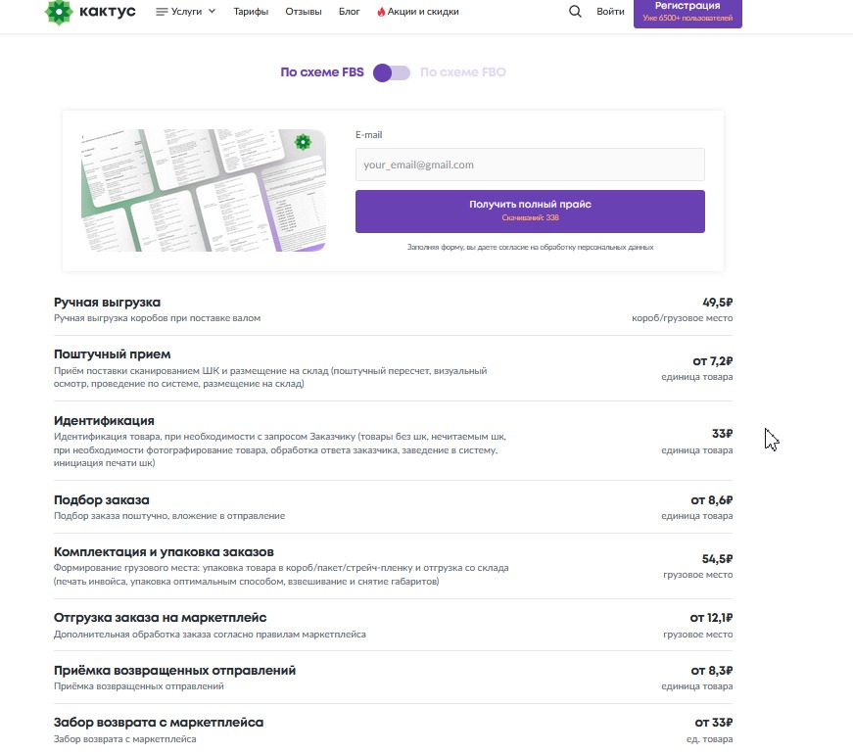The width and height of the screenshot is (853, 754).
Task: Click the search magnifier icon
Action: (x=575, y=12)
